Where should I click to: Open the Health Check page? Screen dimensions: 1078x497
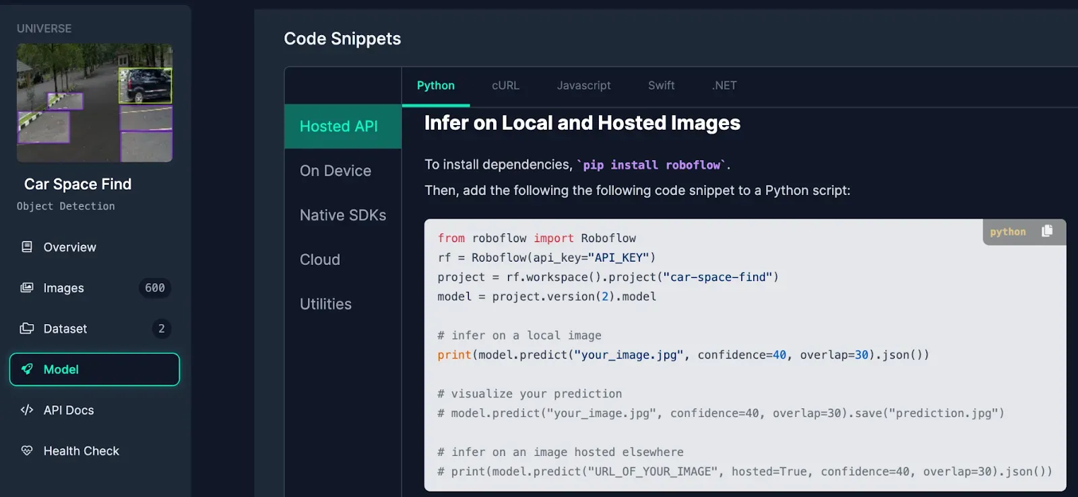(x=94, y=451)
